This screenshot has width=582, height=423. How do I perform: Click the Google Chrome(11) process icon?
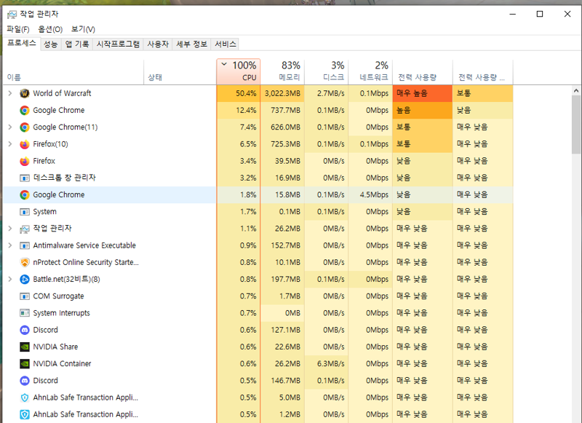coord(25,127)
